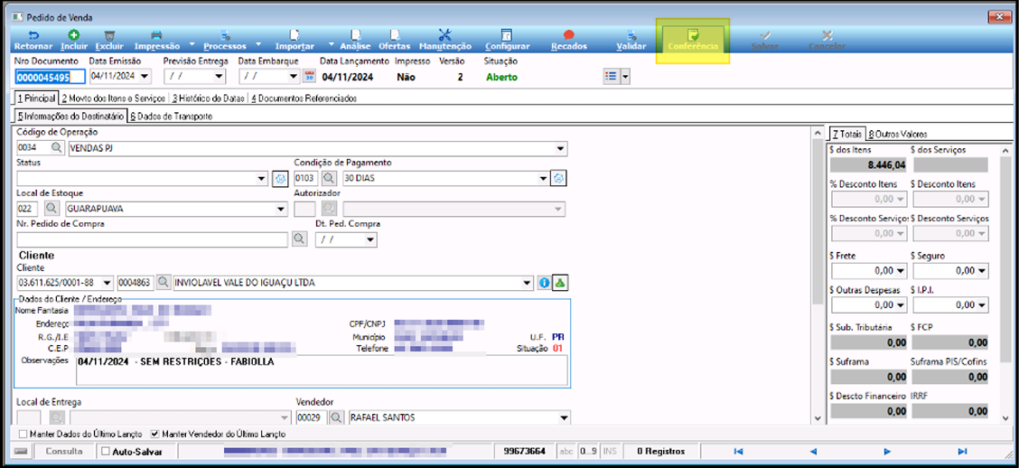Select the 7 Totais tab
Viewport: 1019px width, 468px height.
[847, 134]
